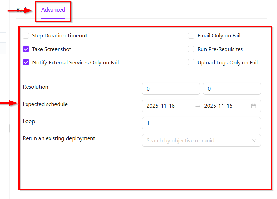Switch to the Advanced tab
Viewport: 277px width, 199px height.
(x=53, y=10)
